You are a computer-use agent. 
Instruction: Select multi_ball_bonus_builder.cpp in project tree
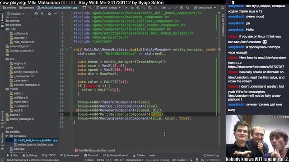pyautogui.click(x=31, y=140)
